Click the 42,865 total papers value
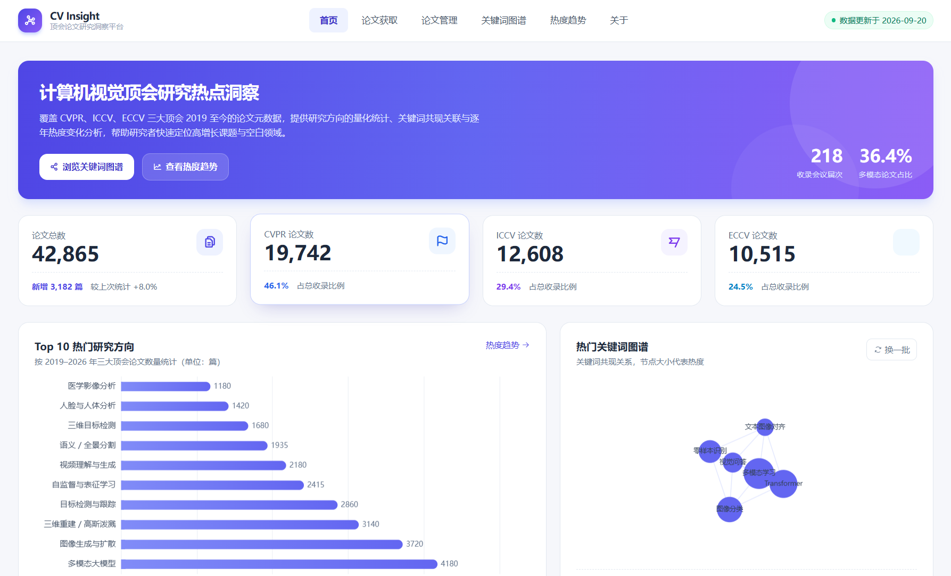The width and height of the screenshot is (951, 576). tap(65, 254)
